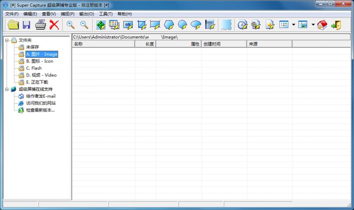Select the D. 视频 - Video folder
The image size is (354, 210).
[41, 75]
